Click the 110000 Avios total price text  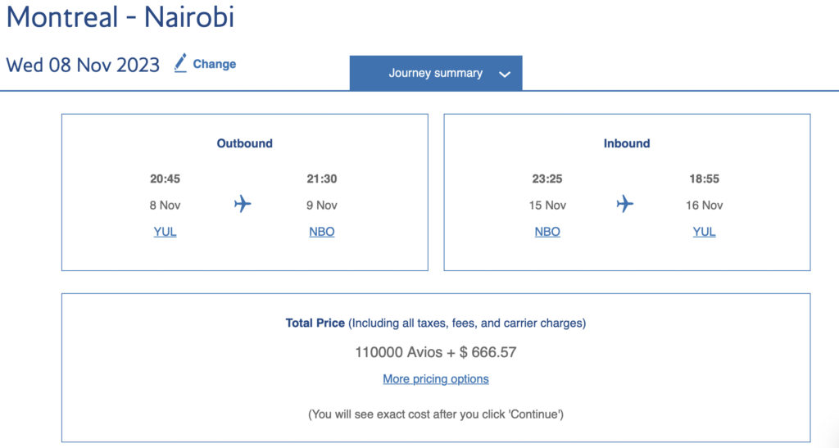point(435,353)
